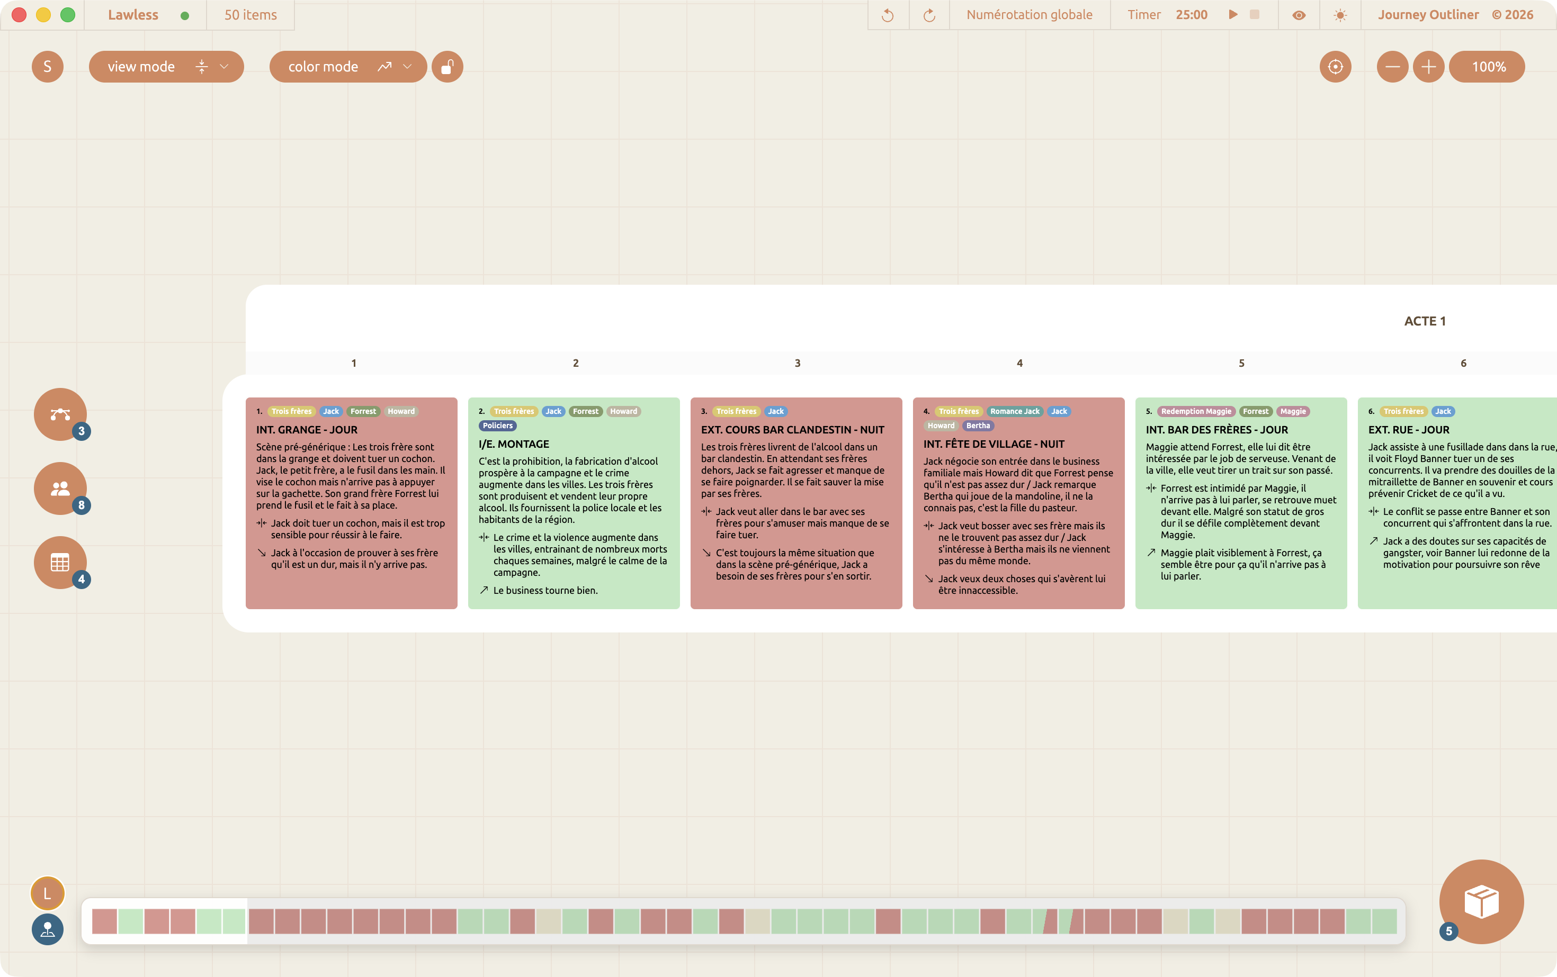This screenshot has height=977, width=1557.
Task: Toggle the unlock padlock button
Action: pyautogui.click(x=448, y=67)
